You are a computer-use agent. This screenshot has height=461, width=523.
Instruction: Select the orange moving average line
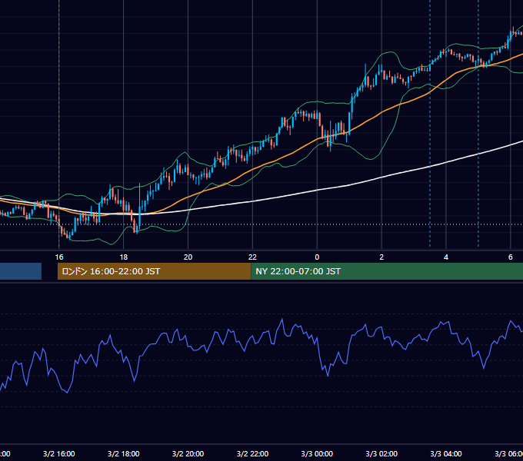click(x=254, y=168)
